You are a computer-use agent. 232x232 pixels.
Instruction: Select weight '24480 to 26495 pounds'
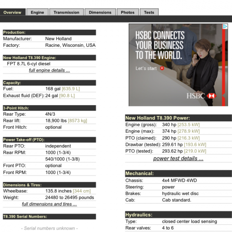(70, 198)
